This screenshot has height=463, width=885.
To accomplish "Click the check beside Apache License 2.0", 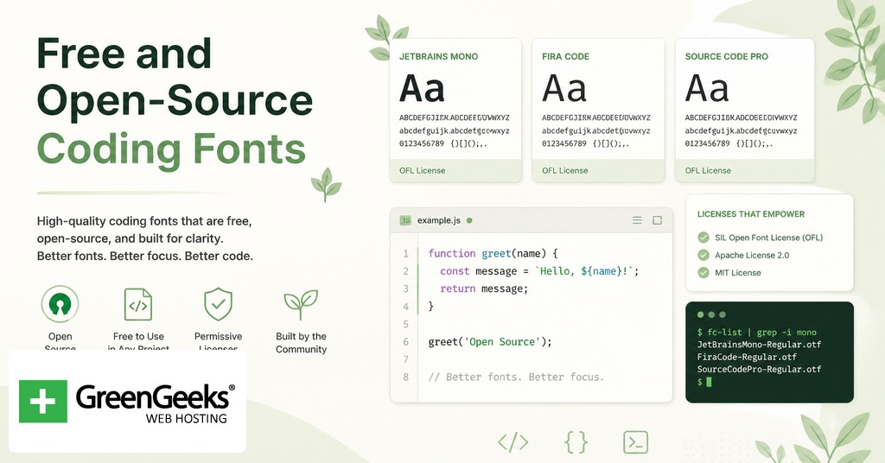I will pos(704,255).
